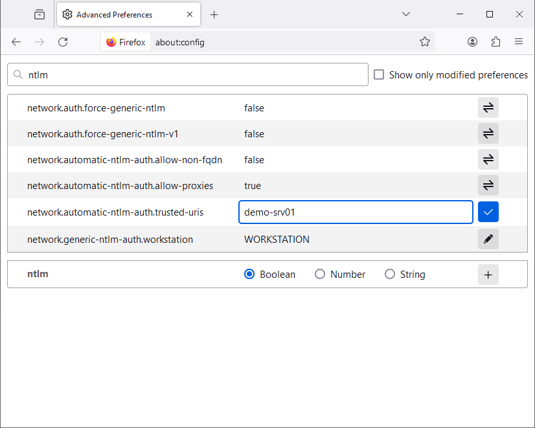Viewport: 535px width, 428px height.
Task: Select the Number type option
Action: [320, 275]
